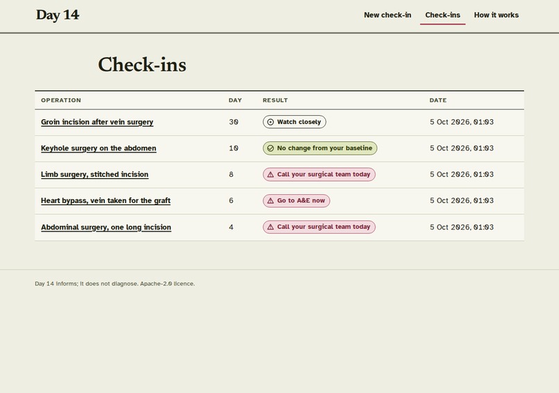The height and width of the screenshot is (393, 559).
Task: Click day value 10 in Keyhole surgery row
Action: [x=234, y=148]
